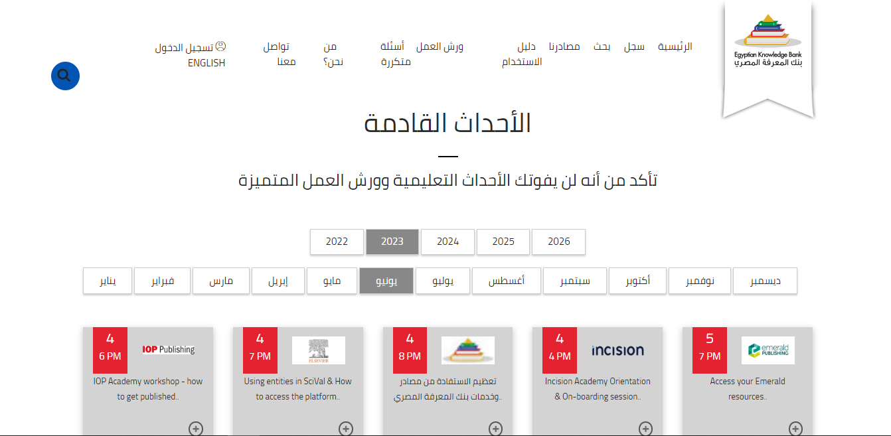Select month إبريل
891x436 pixels.
(x=278, y=281)
